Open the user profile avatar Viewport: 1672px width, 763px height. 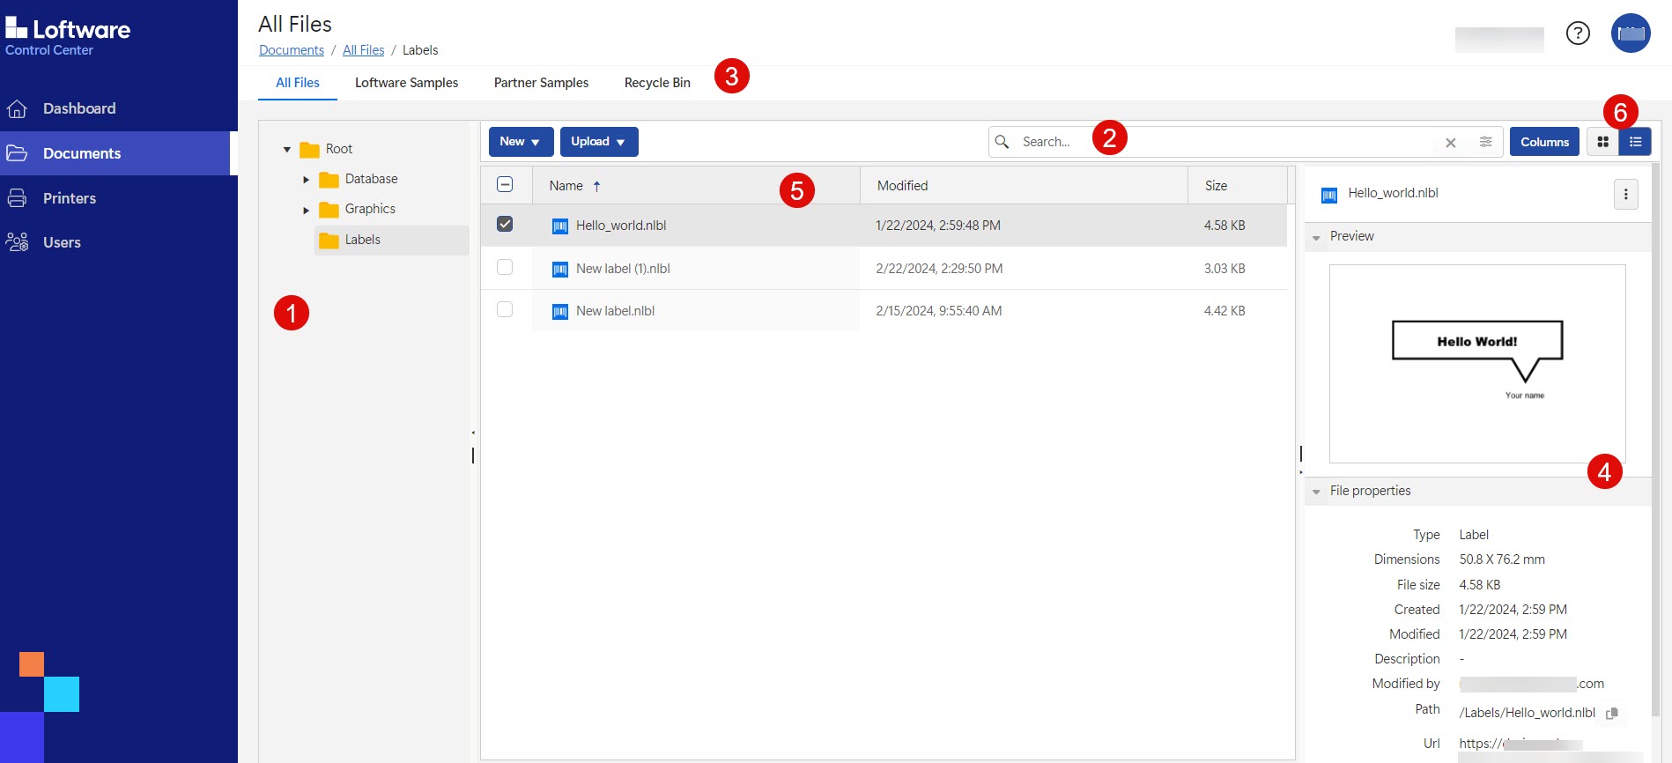(1631, 33)
